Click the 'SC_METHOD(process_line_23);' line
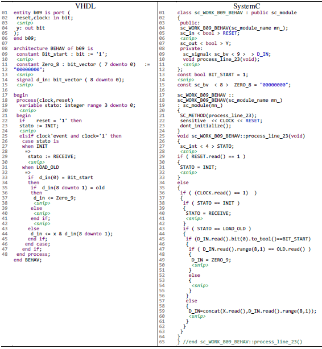This screenshot has width=322, height=349. coord(218,115)
